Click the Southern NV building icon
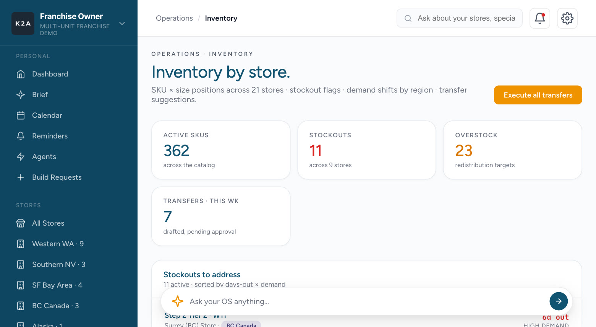This screenshot has height=327, width=596. (x=21, y=265)
